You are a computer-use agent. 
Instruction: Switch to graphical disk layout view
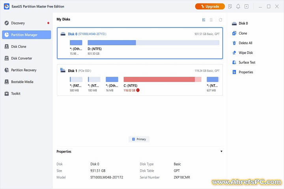[x=204, y=20]
